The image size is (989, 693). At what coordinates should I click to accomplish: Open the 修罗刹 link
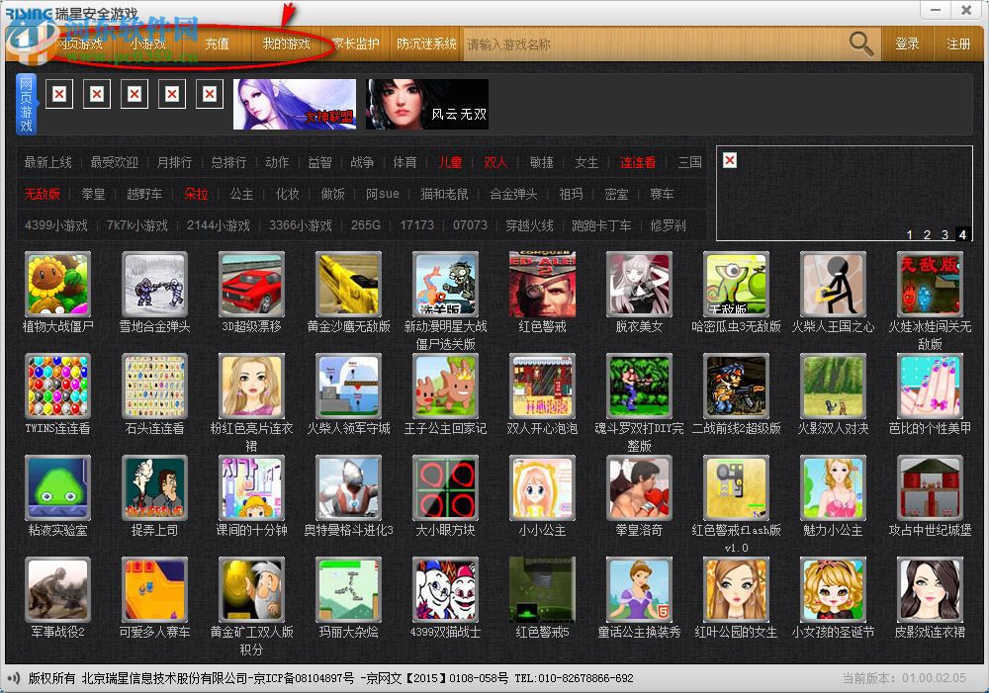pyautogui.click(x=668, y=225)
